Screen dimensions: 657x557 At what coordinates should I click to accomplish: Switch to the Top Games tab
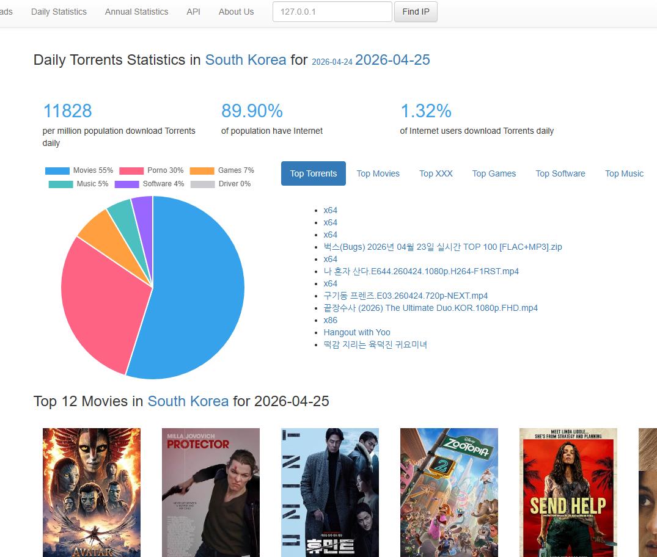pos(494,173)
